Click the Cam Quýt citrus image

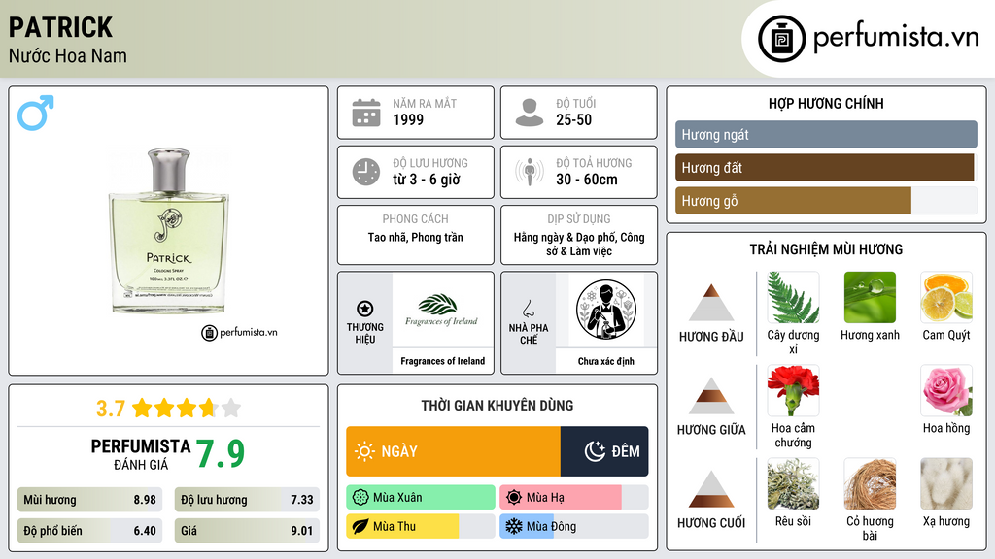(946, 298)
